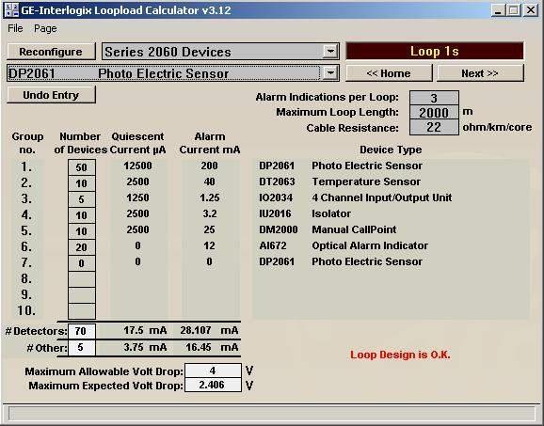Edit the Maximum Loop Length field
Viewport: 544px width, 426px height.
[x=434, y=113]
